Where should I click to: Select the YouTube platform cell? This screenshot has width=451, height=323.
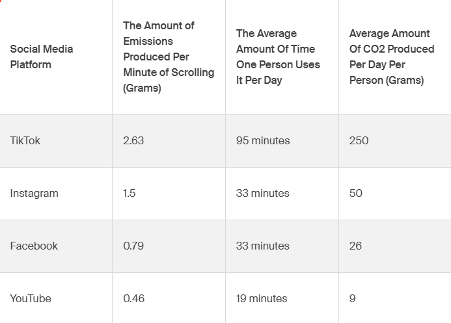[x=31, y=298]
